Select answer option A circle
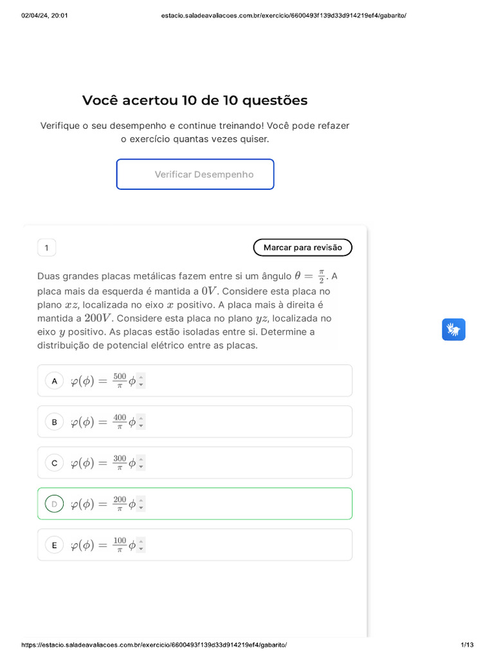Screen dimensions: 494x659 pos(55,381)
